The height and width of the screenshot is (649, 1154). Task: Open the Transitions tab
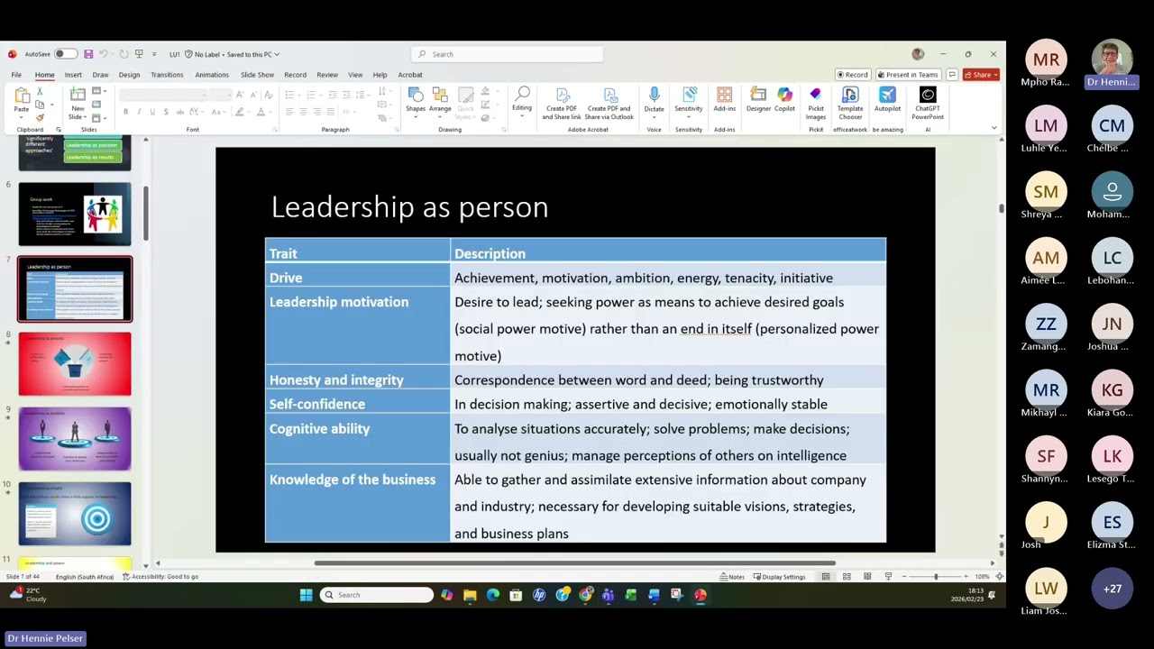(167, 75)
